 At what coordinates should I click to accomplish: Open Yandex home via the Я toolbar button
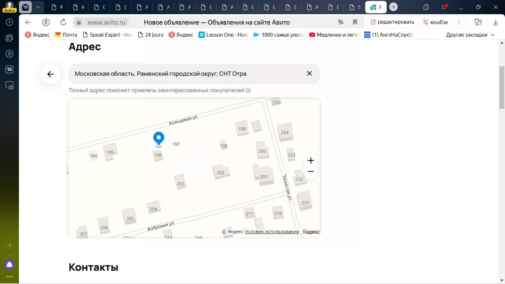click(46, 22)
